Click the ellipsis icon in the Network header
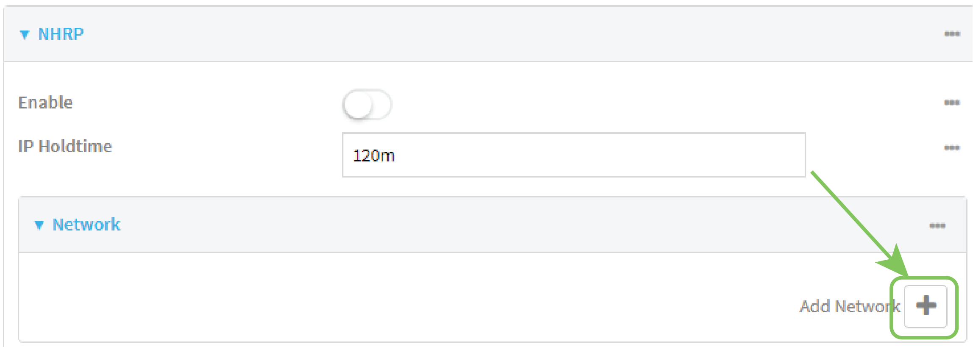 coord(938,225)
